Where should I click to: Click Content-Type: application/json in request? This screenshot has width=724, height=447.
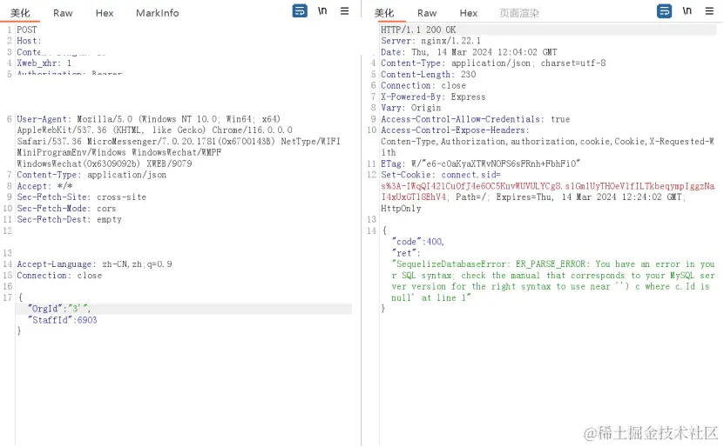(x=91, y=175)
